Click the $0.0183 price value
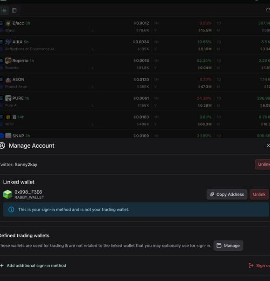 point(141,117)
